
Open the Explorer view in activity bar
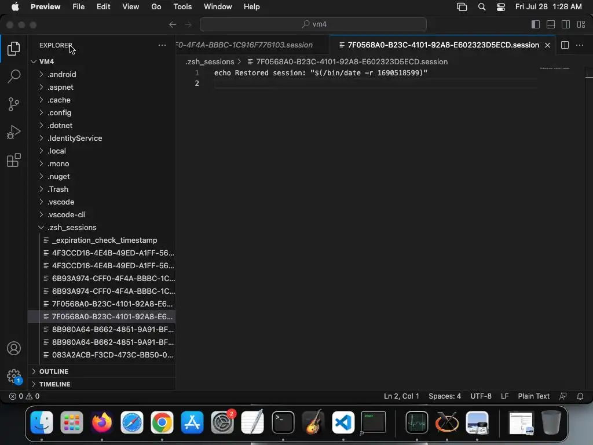(14, 49)
